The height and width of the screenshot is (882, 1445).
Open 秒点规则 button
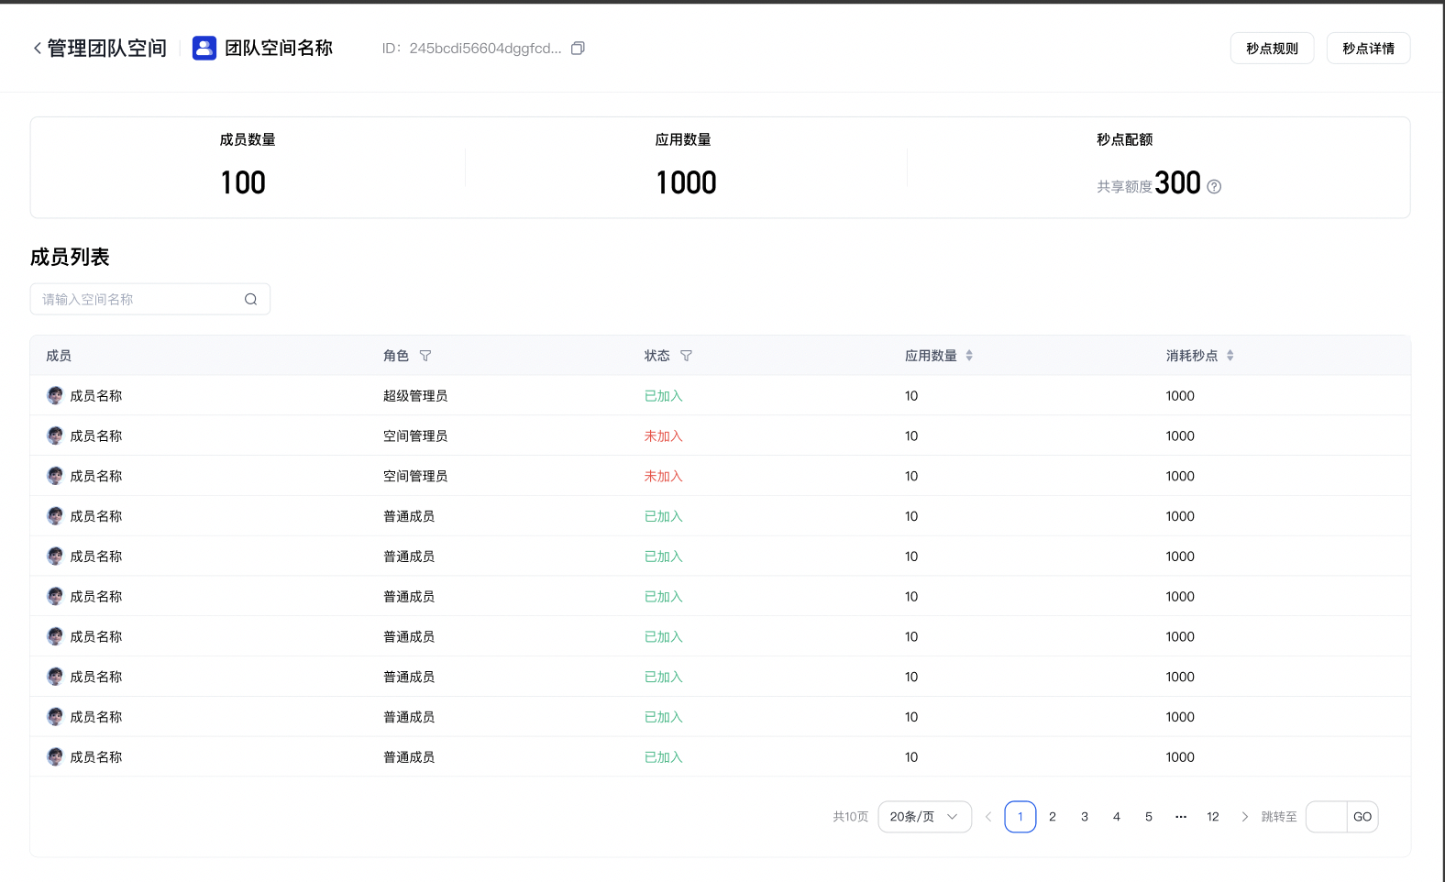tap(1272, 49)
